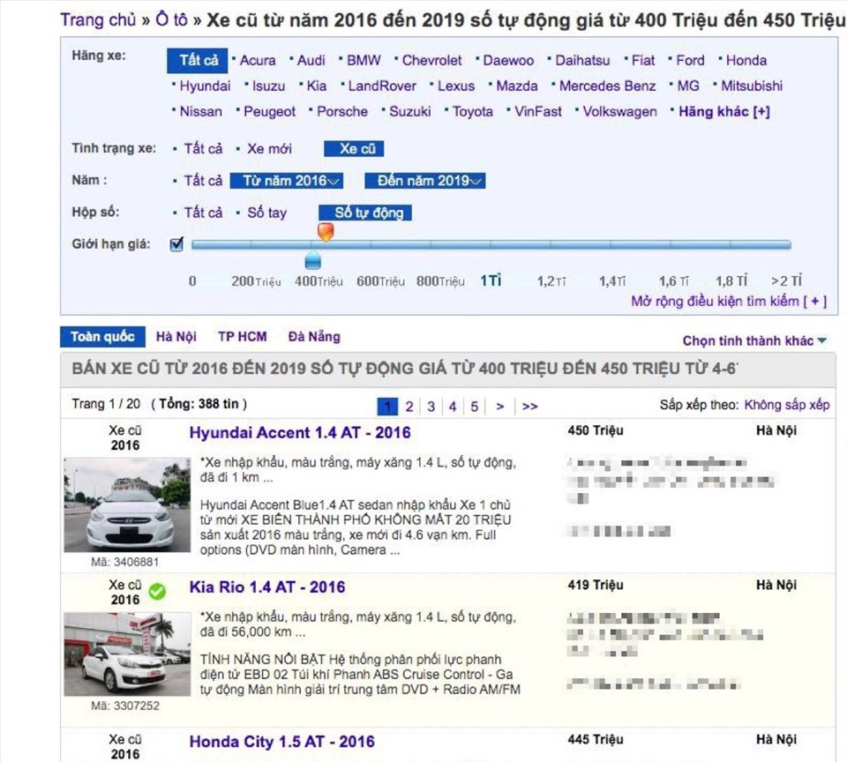Filter by Ford brand
Viewport: 847px width, 762px height.
[x=690, y=61]
